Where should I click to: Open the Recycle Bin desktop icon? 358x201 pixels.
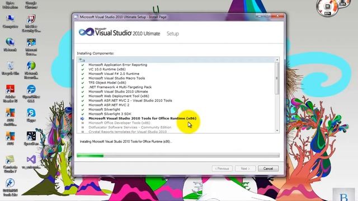[x=10, y=68]
